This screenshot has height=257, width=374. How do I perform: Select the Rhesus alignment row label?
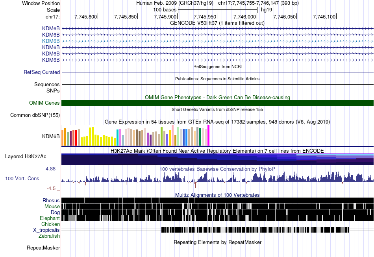[51, 200]
